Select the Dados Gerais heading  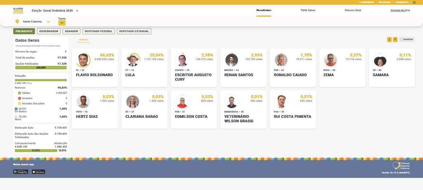pyautogui.click(x=27, y=40)
